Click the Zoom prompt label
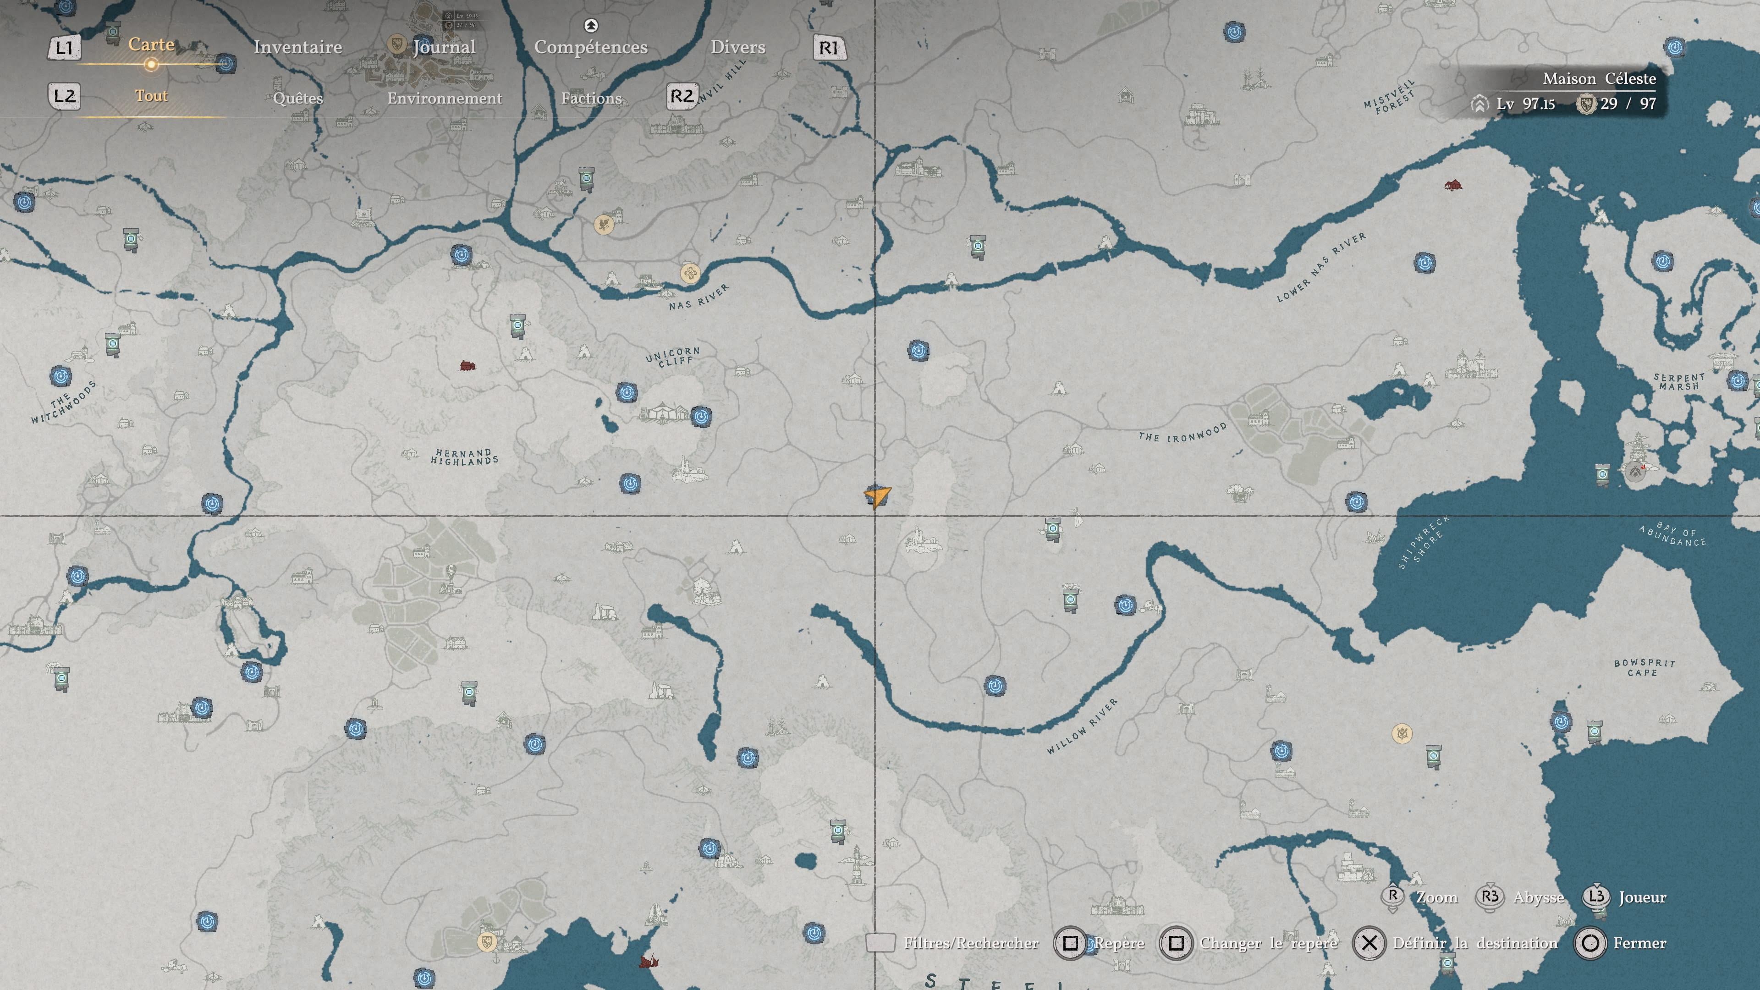1760x990 pixels. click(1437, 897)
